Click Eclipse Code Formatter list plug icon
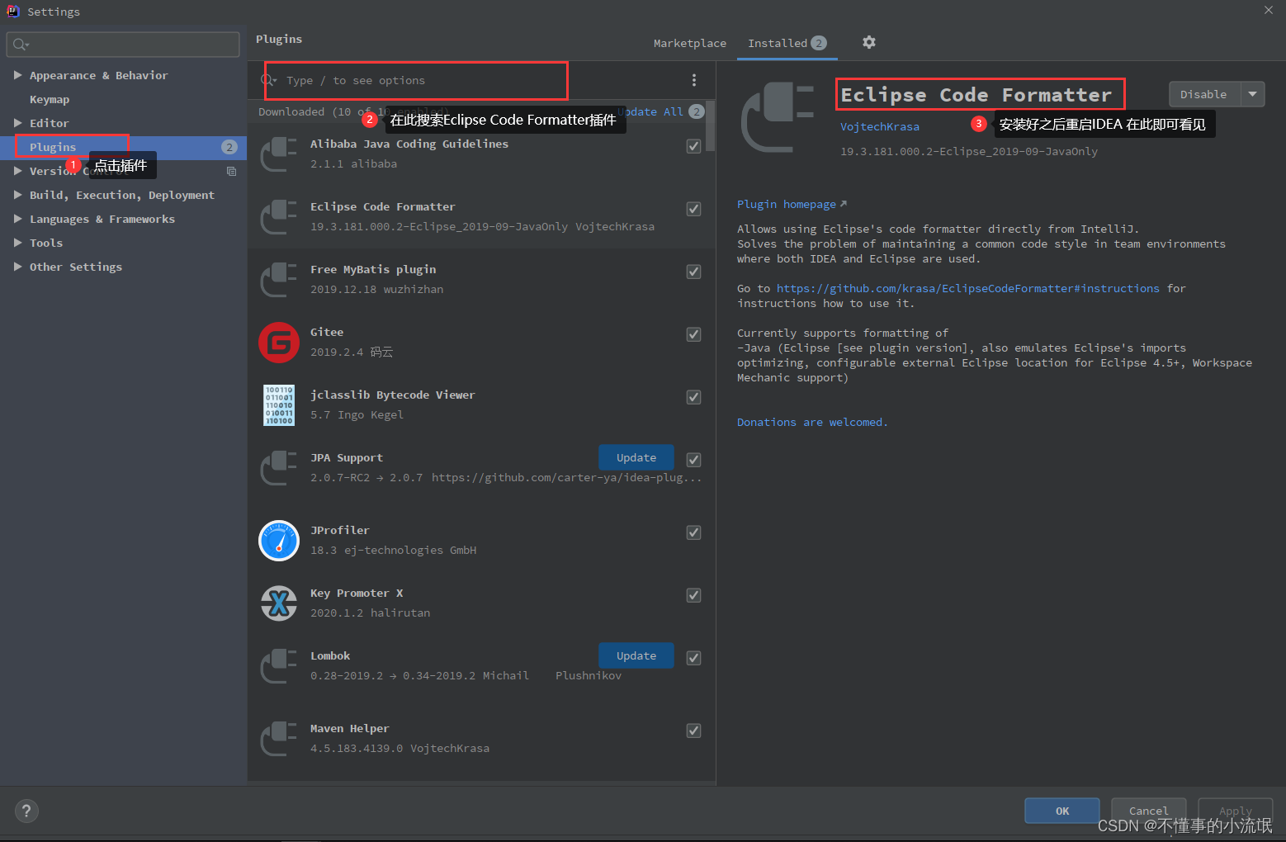 tap(279, 217)
